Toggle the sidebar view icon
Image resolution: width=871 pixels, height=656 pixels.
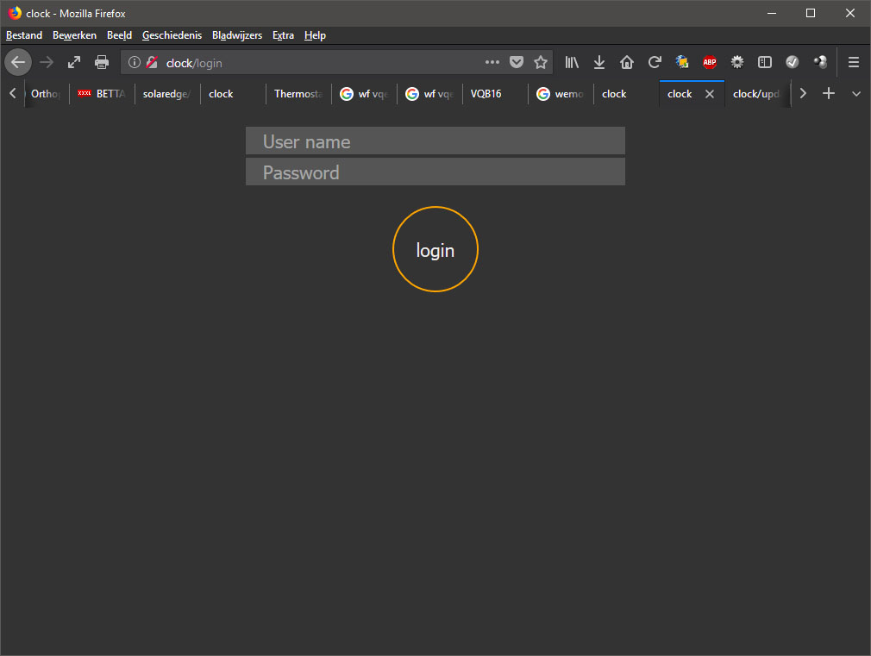[764, 62]
